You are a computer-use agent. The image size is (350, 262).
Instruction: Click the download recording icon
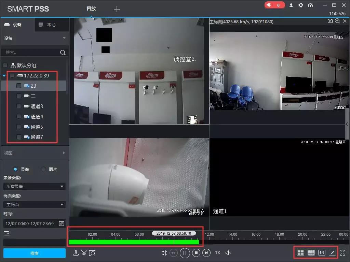tap(76, 253)
